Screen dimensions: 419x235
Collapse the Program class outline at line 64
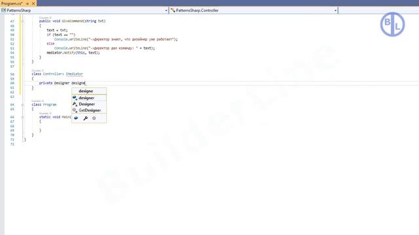pyautogui.click(x=23, y=104)
